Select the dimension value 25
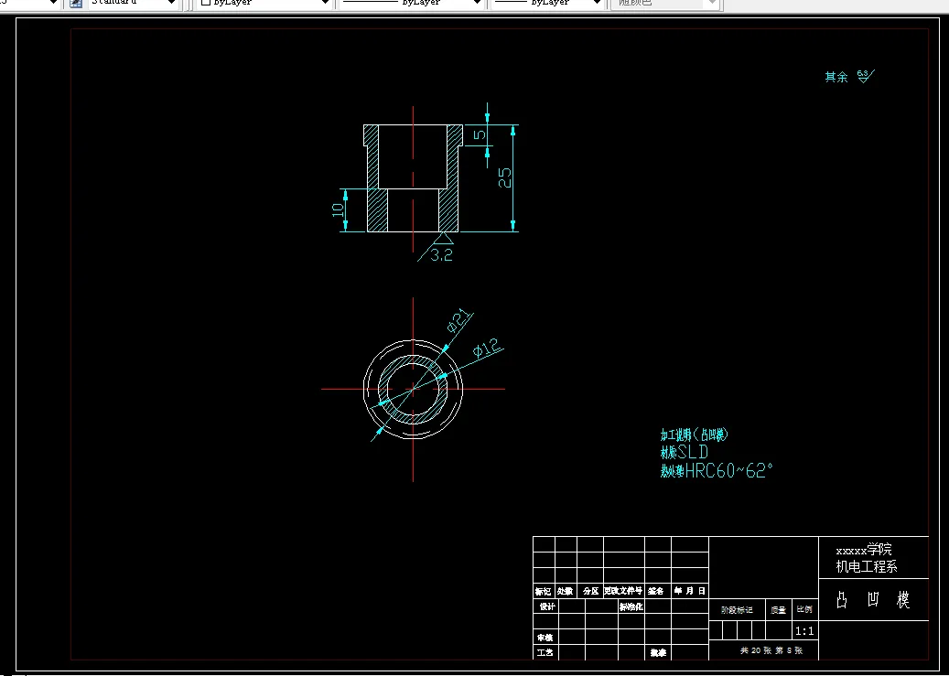949x676 pixels. coord(505,177)
